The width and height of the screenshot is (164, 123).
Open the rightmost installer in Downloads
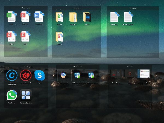(91, 75)
